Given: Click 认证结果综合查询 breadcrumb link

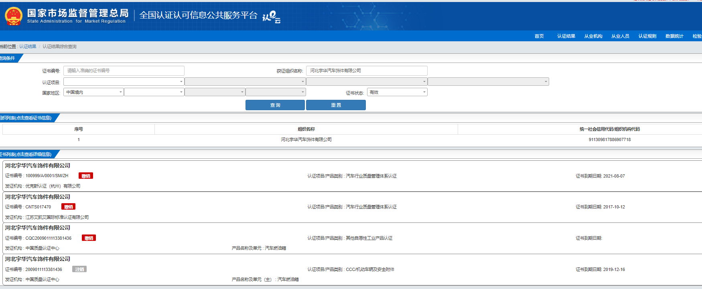Looking at the screenshot, I should [59, 46].
